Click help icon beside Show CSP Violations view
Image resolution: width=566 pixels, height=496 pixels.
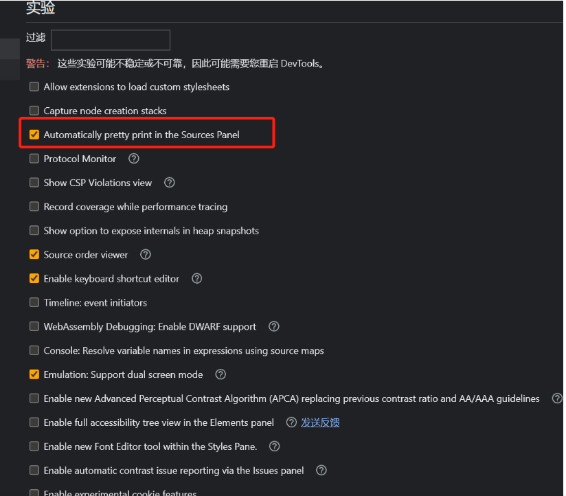click(x=169, y=183)
